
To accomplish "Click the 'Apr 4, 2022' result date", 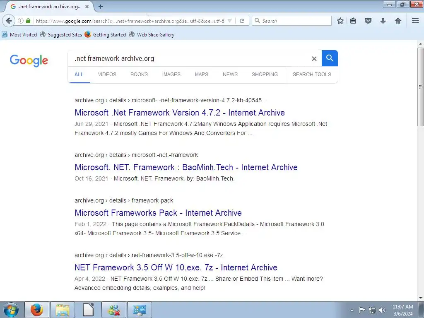I will pyautogui.click(x=90, y=279).
